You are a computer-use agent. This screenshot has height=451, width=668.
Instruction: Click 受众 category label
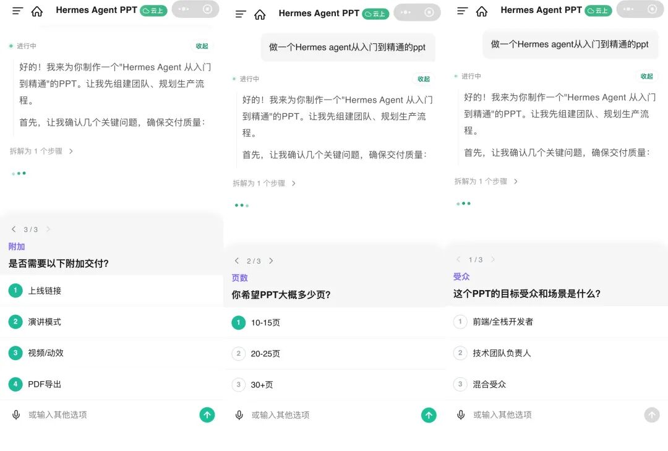[x=461, y=277]
